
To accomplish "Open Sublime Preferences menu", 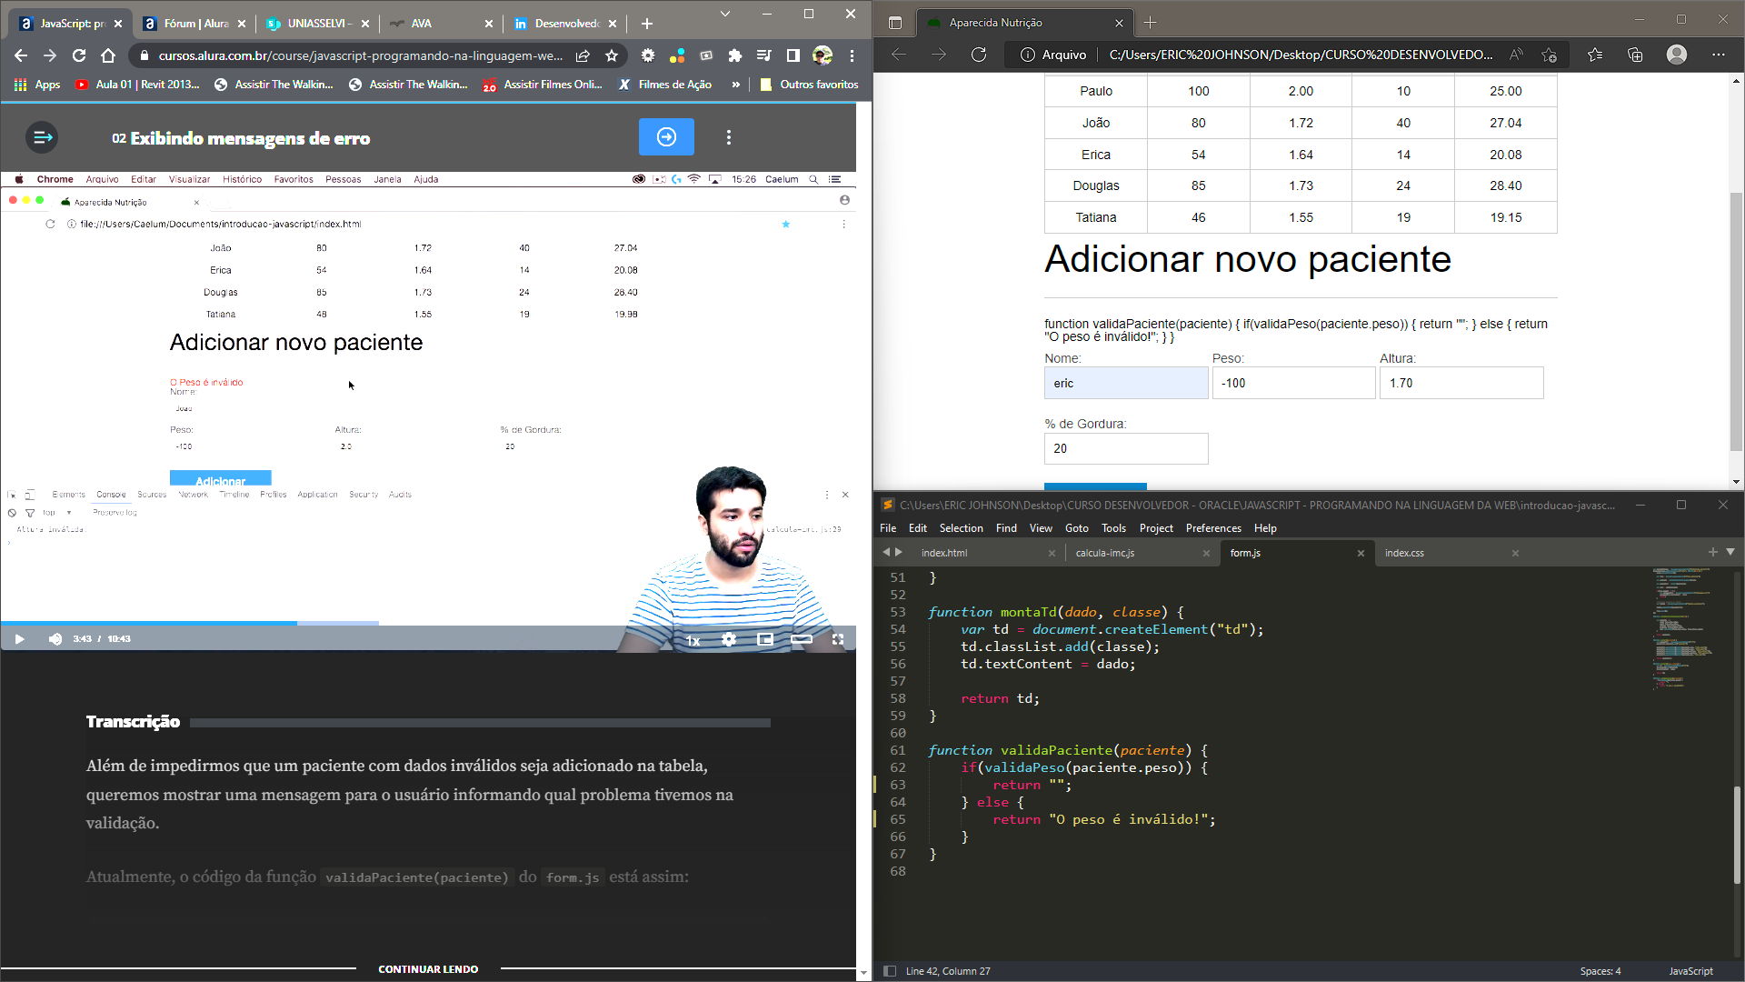I will 1212,528.
